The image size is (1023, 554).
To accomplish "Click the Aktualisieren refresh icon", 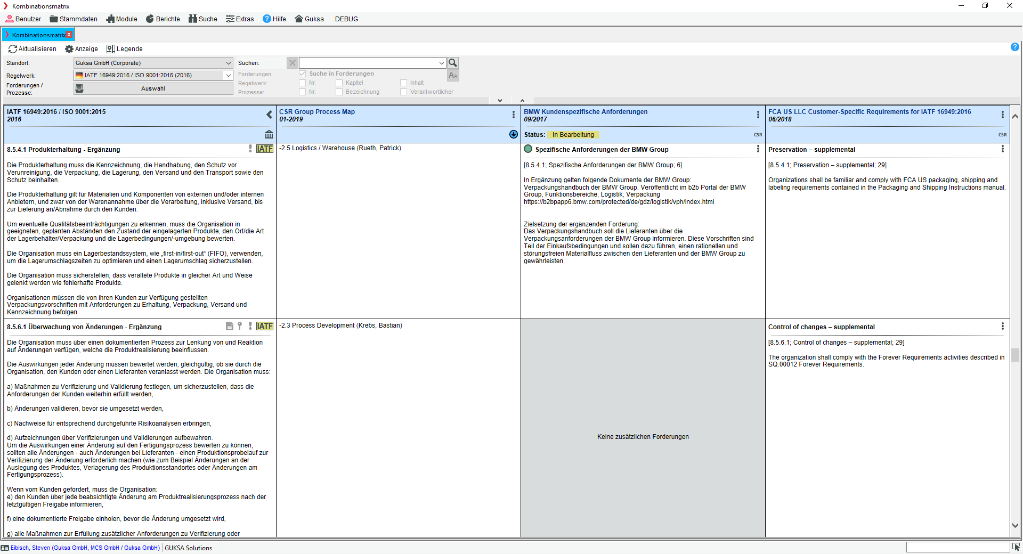I will pyautogui.click(x=13, y=49).
